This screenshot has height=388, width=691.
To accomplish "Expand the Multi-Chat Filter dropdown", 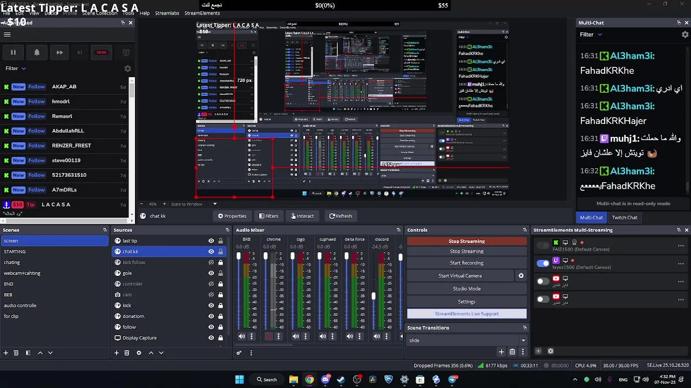I will pos(591,34).
